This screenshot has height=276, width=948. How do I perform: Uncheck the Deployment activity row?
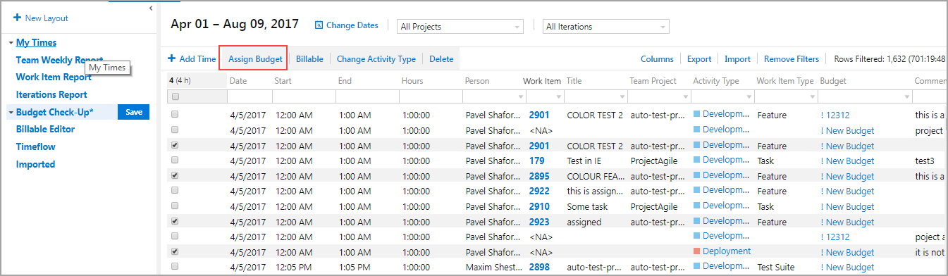click(x=175, y=251)
